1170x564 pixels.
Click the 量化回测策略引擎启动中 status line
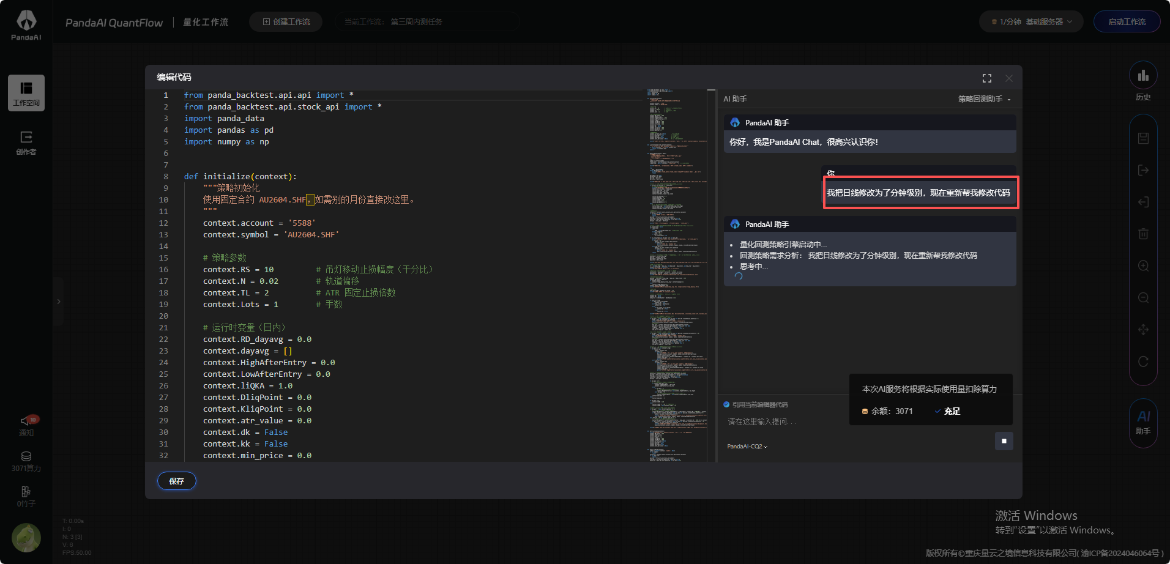click(783, 245)
